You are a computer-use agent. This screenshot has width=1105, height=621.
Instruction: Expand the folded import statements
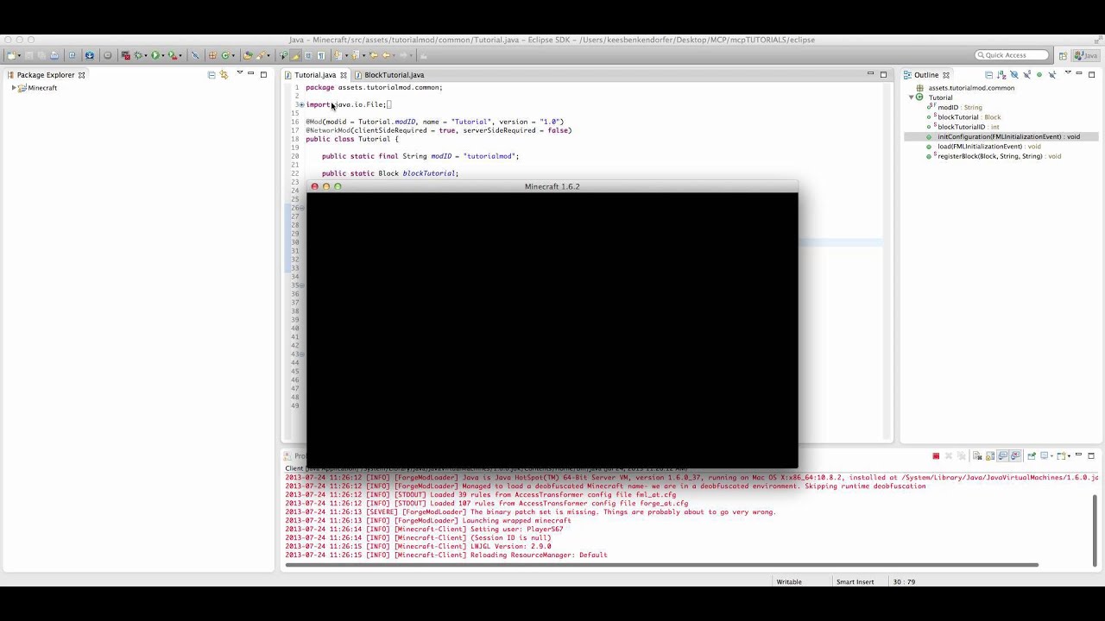click(301, 104)
